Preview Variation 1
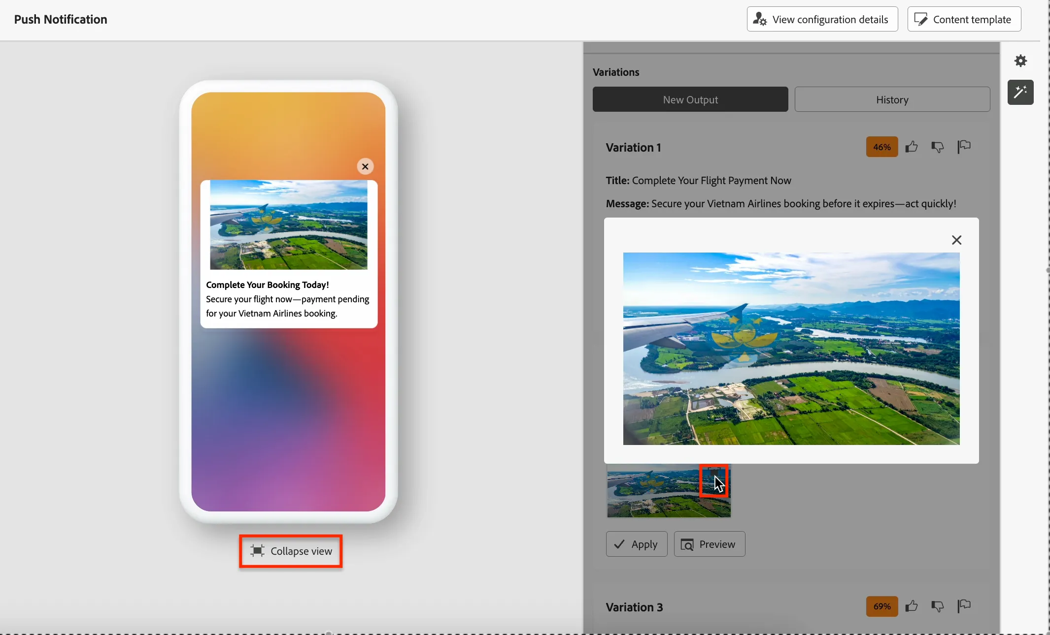The image size is (1050, 635). [710, 544]
